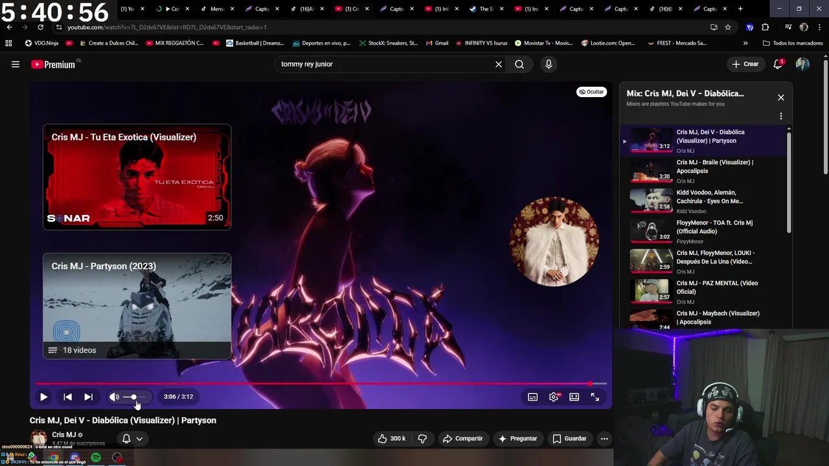
Task: Jump to the previous video
Action: [67, 397]
